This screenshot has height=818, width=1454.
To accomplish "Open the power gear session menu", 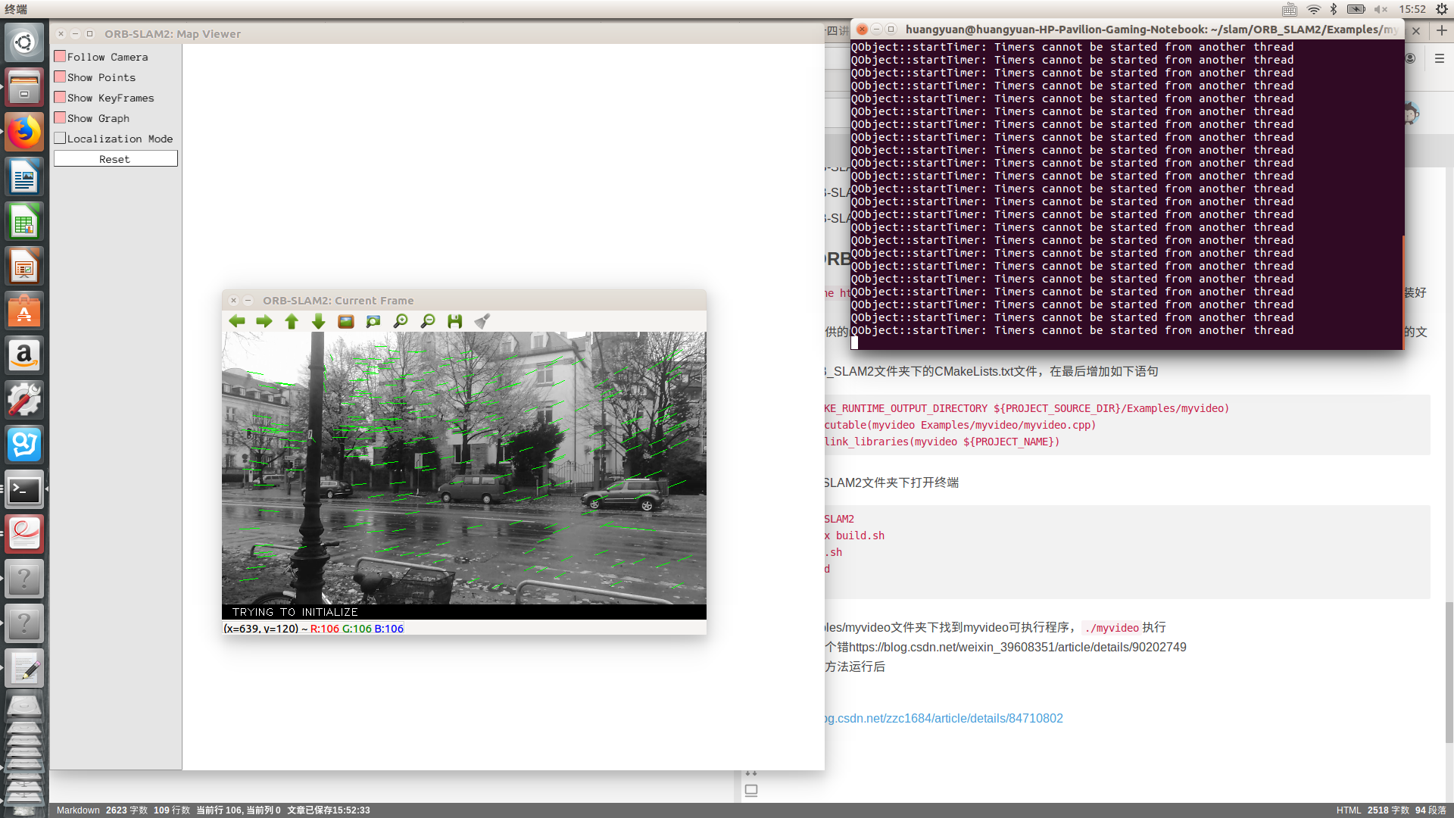I will click(1442, 9).
